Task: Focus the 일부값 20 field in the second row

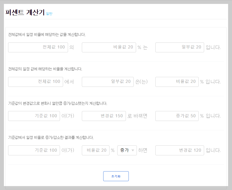Action: pos(108,82)
